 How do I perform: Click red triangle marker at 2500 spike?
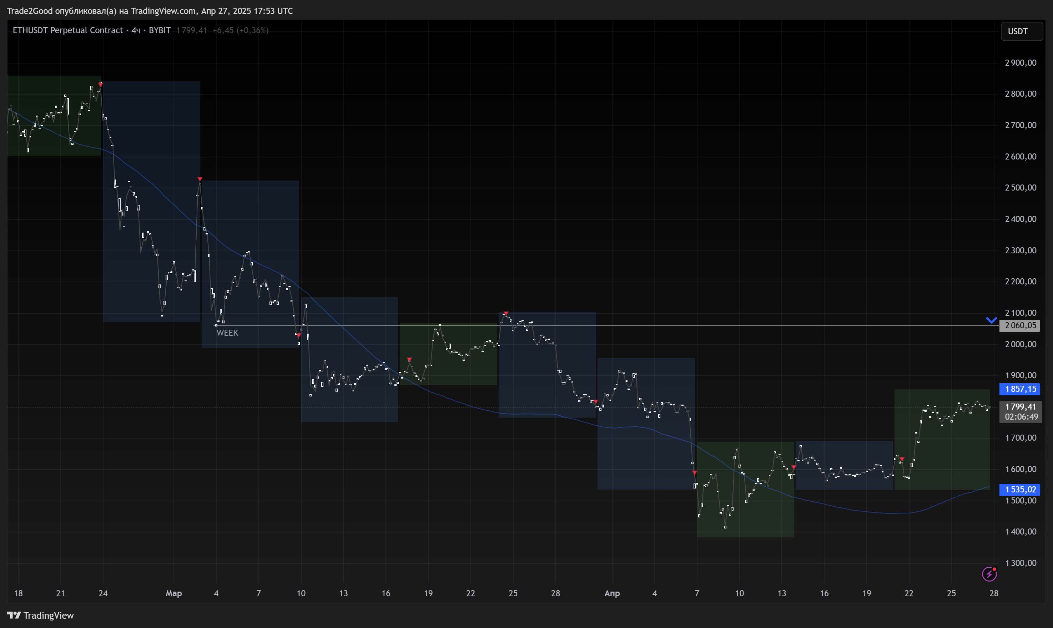click(200, 179)
